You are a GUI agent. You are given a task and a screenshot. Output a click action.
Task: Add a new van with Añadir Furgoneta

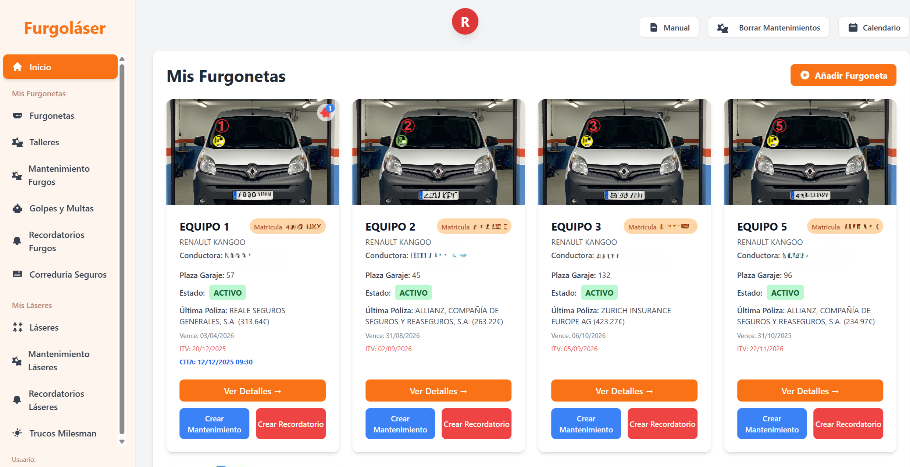click(843, 75)
